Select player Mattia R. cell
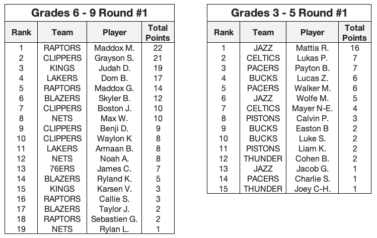Viewport: 377px width, 238px height. [x=313, y=48]
